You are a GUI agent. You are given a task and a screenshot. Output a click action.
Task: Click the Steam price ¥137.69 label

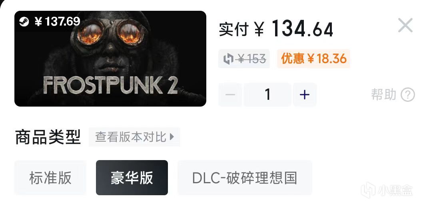pos(57,22)
